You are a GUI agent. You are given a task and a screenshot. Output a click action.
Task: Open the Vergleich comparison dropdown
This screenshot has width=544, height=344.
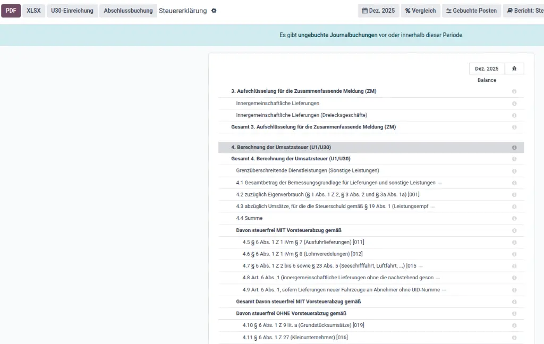420,11
